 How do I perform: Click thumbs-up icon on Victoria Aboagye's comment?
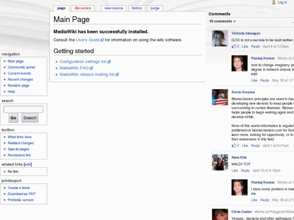[x=234, y=46]
